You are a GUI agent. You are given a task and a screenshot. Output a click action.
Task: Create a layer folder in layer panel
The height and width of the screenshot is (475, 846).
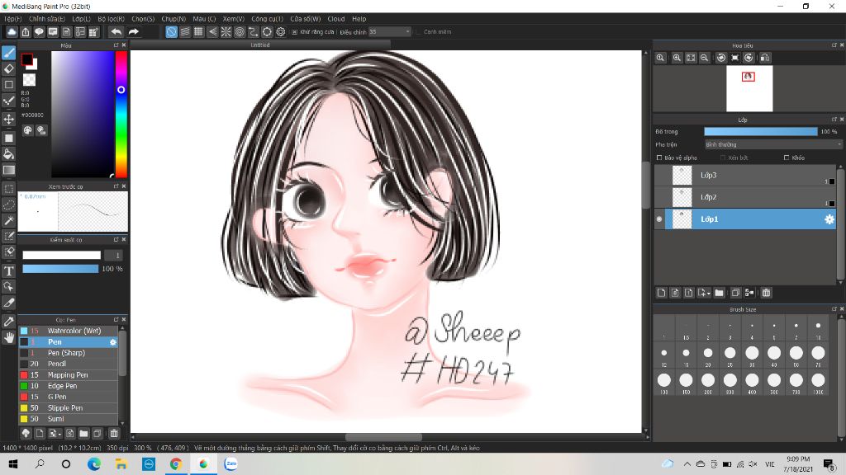(x=719, y=293)
